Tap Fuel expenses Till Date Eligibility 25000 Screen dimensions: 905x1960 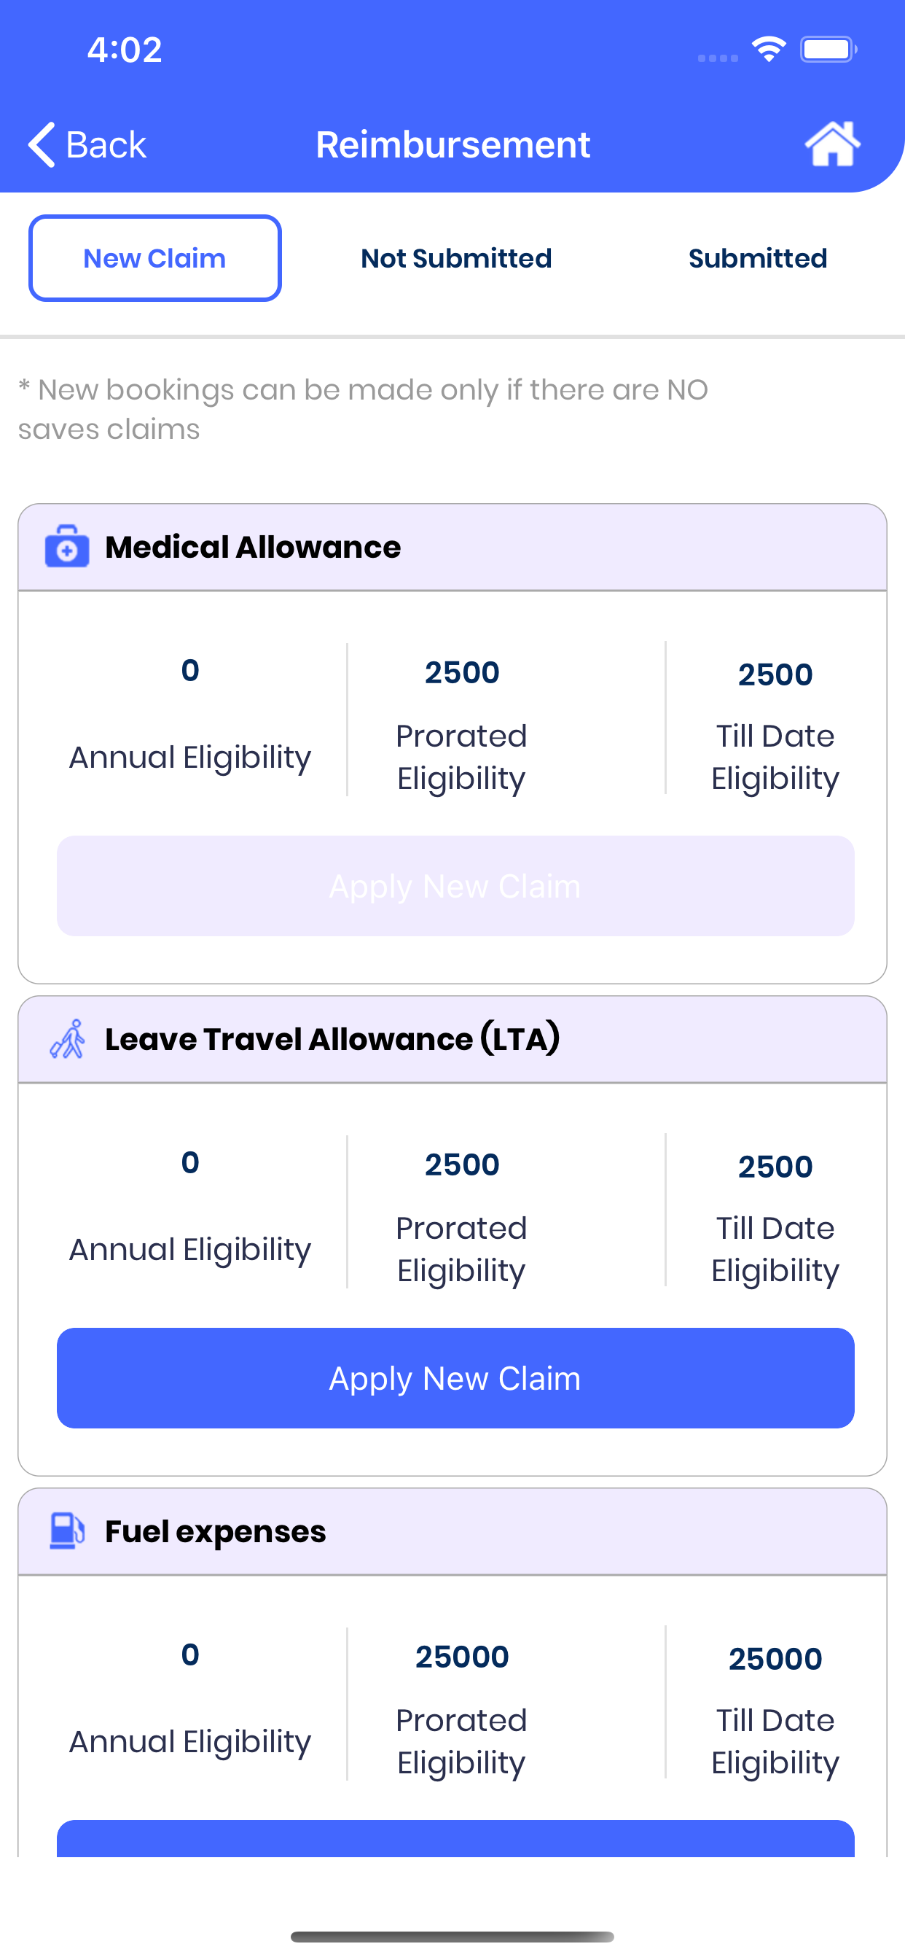775,1659
